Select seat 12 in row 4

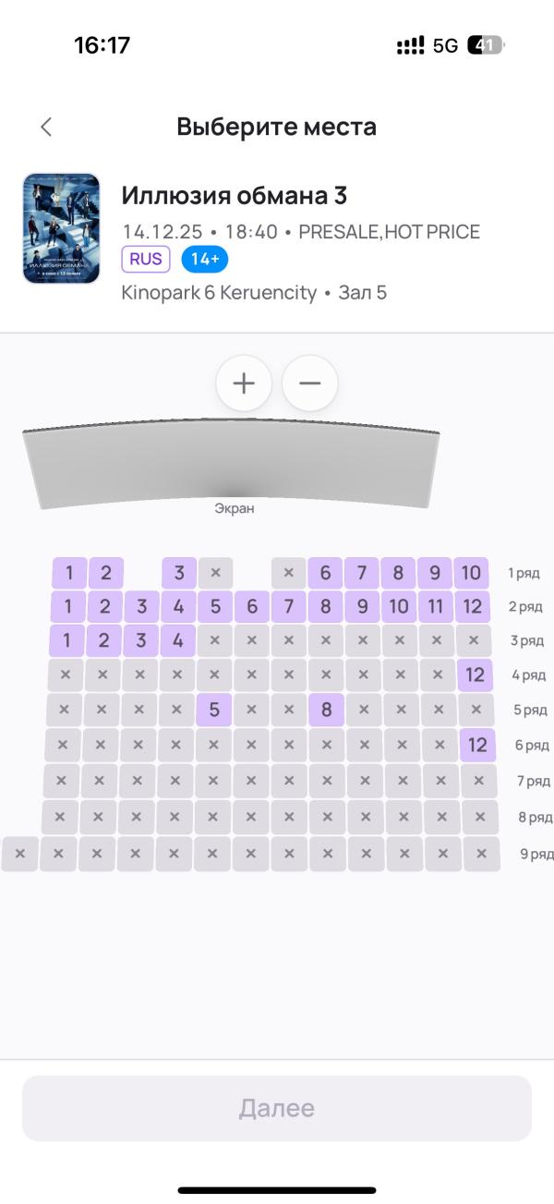click(475, 675)
